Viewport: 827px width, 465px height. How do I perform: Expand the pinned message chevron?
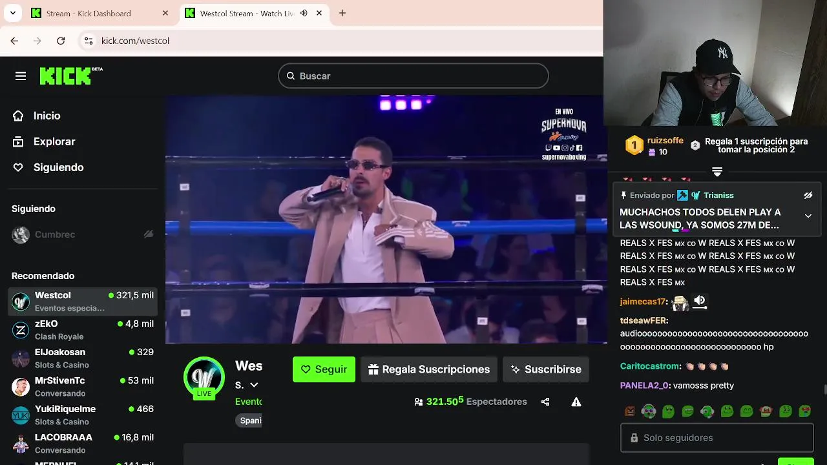tap(808, 216)
